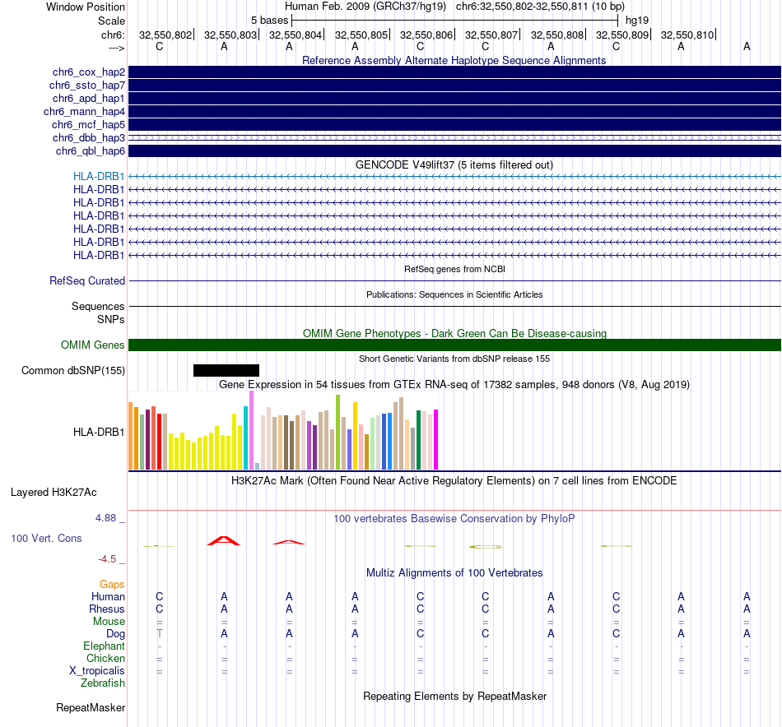Screen dimensions: 782x727
Task: Click the RefSeq Curated label
Action: pyautogui.click(x=87, y=281)
